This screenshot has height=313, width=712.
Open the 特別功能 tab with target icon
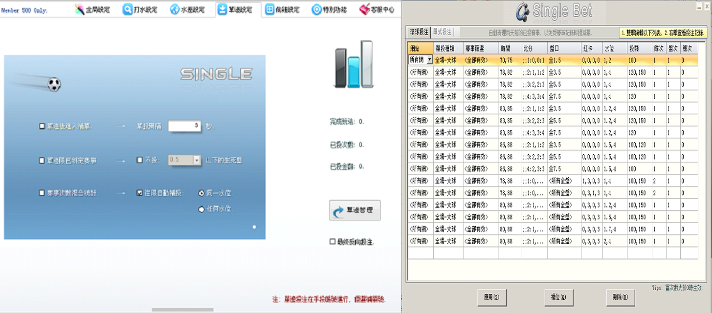click(x=330, y=9)
